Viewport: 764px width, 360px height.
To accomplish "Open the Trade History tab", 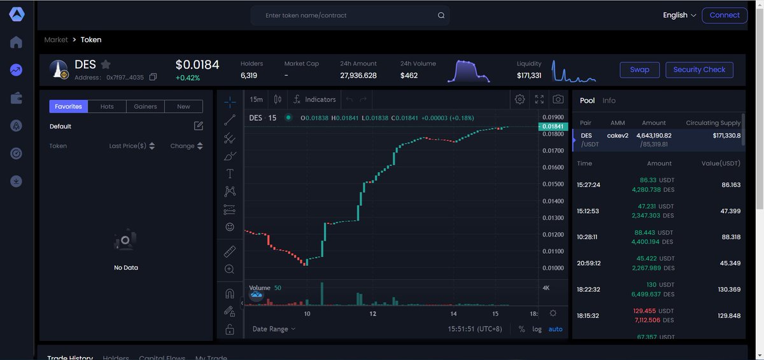I will click(70, 357).
